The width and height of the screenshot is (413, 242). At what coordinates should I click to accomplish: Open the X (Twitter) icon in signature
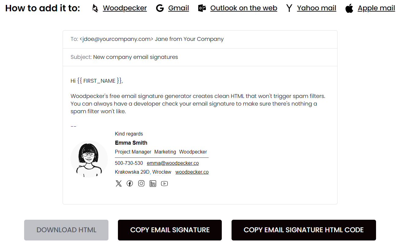pos(119,183)
